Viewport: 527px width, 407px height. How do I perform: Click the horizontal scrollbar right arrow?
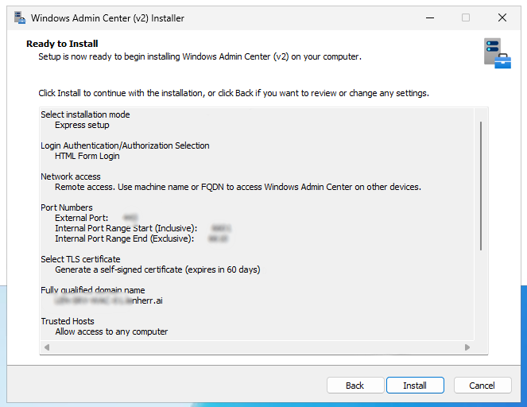coord(468,347)
